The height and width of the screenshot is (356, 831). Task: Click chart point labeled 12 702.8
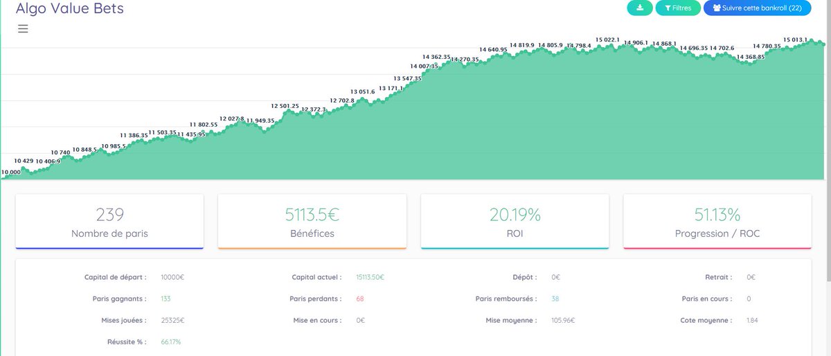coord(342,100)
